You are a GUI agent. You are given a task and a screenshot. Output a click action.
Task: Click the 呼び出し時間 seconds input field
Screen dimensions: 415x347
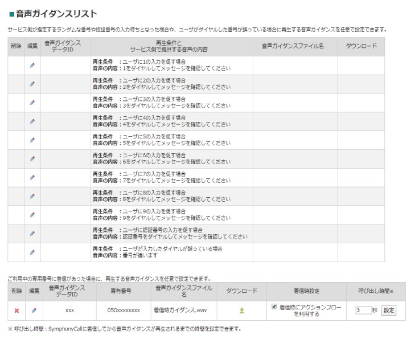pyautogui.click(x=363, y=310)
